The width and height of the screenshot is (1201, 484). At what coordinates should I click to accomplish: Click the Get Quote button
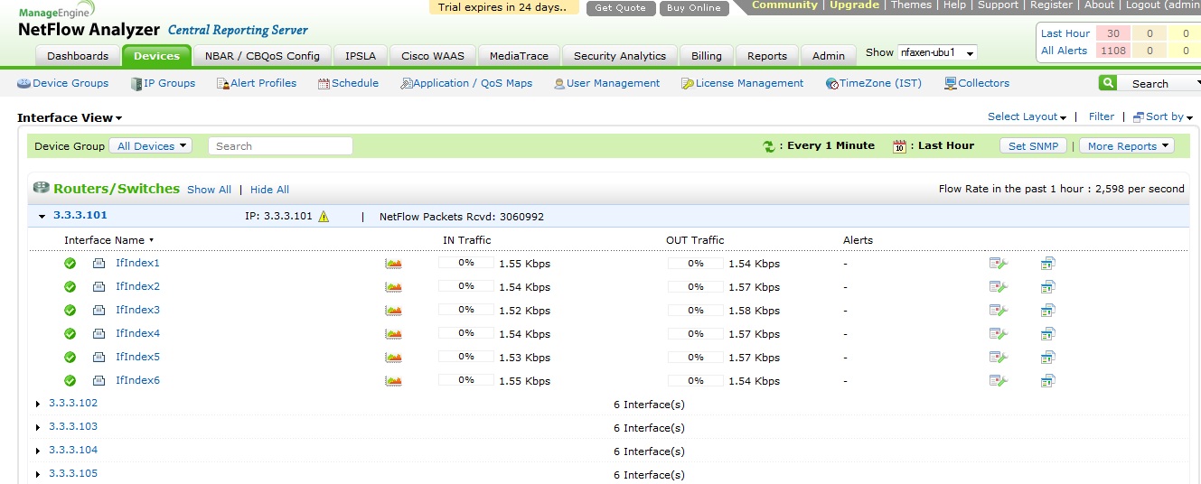[x=621, y=8]
